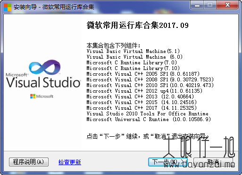The image size is (242, 175).
Task: Click the window title 安装向导 - 微软常用运行库合集
Action: (54, 7)
